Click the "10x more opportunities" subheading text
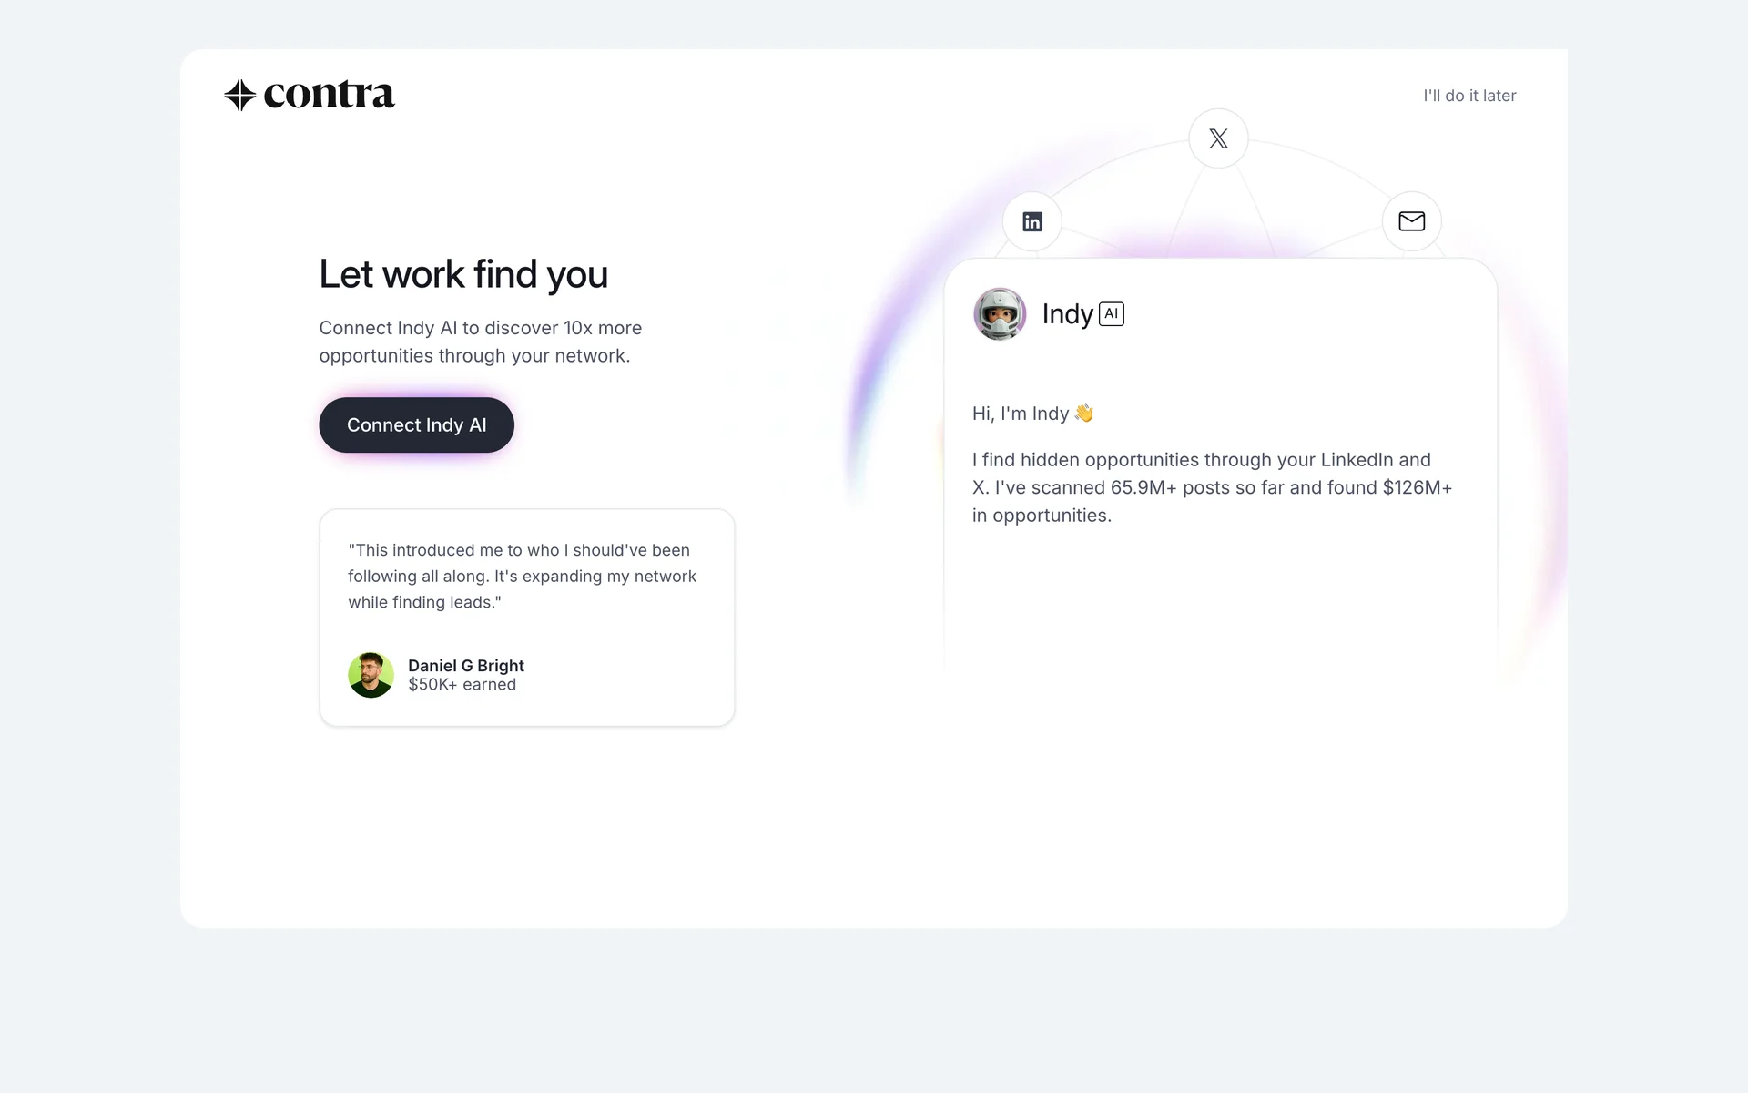The height and width of the screenshot is (1093, 1748). 480,342
